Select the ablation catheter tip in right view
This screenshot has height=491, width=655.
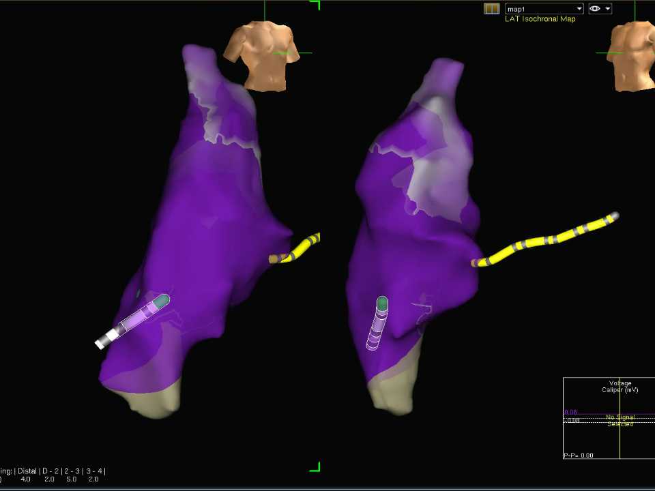coord(382,302)
